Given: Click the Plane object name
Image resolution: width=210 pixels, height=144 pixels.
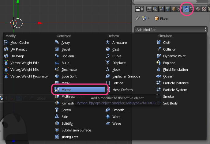Looking at the screenshot, I should tap(164, 19).
